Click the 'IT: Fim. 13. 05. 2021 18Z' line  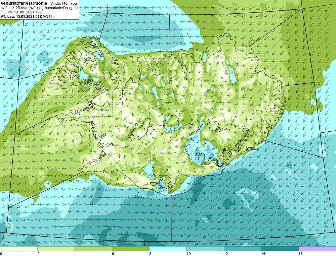[21, 12]
